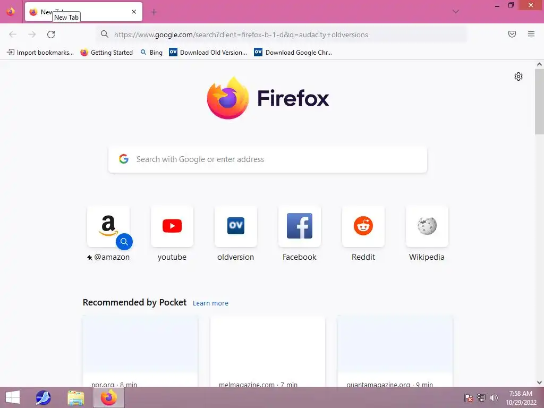Click the Google G icon in search box
The image size is (544, 408).
point(124,159)
